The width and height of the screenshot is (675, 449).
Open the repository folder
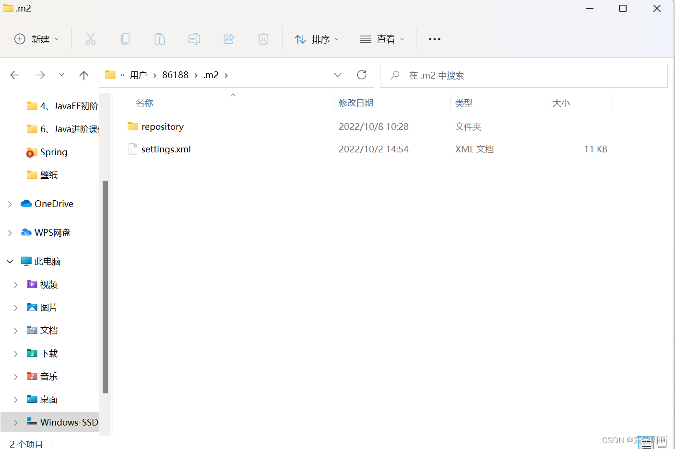click(x=162, y=126)
